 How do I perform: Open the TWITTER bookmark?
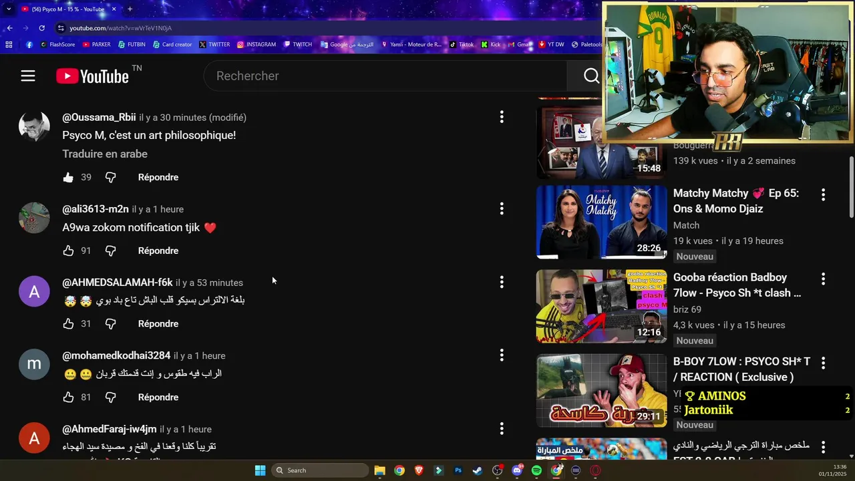214,45
